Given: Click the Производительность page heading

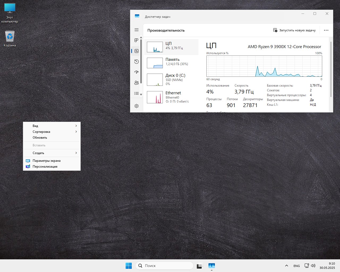Looking at the screenshot, I should (166, 30).
